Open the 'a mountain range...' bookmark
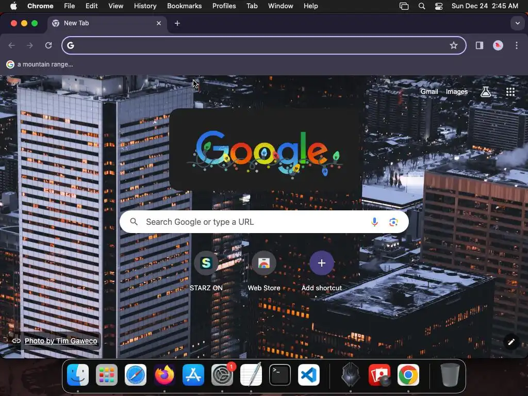This screenshot has width=528, height=396. (x=40, y=64)
